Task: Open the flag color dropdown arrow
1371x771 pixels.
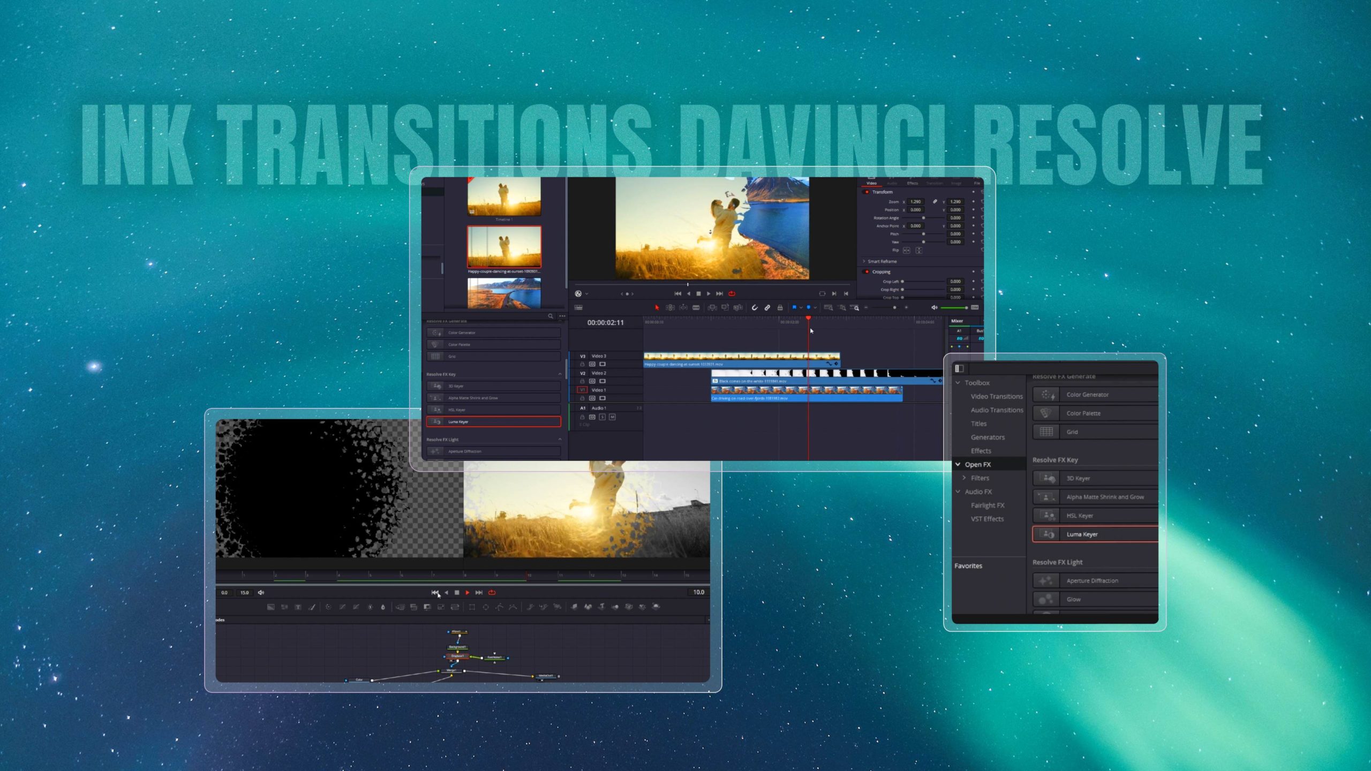Action: 801,308
